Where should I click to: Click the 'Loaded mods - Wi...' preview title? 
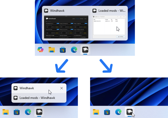pos(112,11)
